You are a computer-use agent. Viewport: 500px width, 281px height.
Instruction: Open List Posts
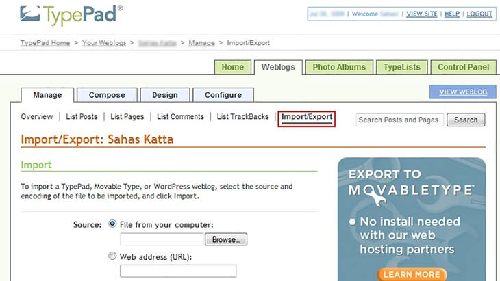(82, 117)
